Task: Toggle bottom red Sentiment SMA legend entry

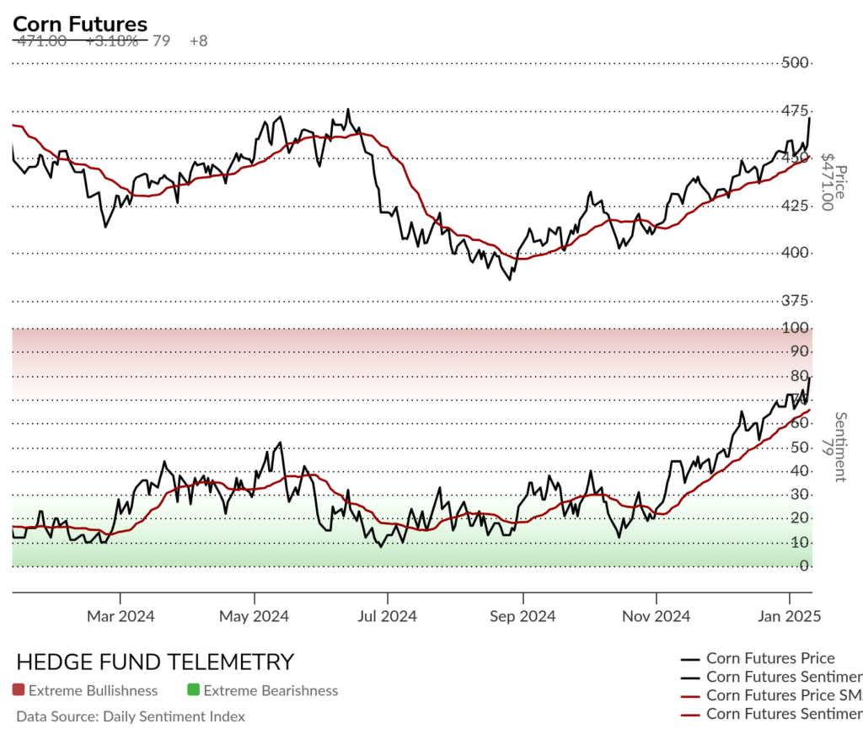Action: 770,714
